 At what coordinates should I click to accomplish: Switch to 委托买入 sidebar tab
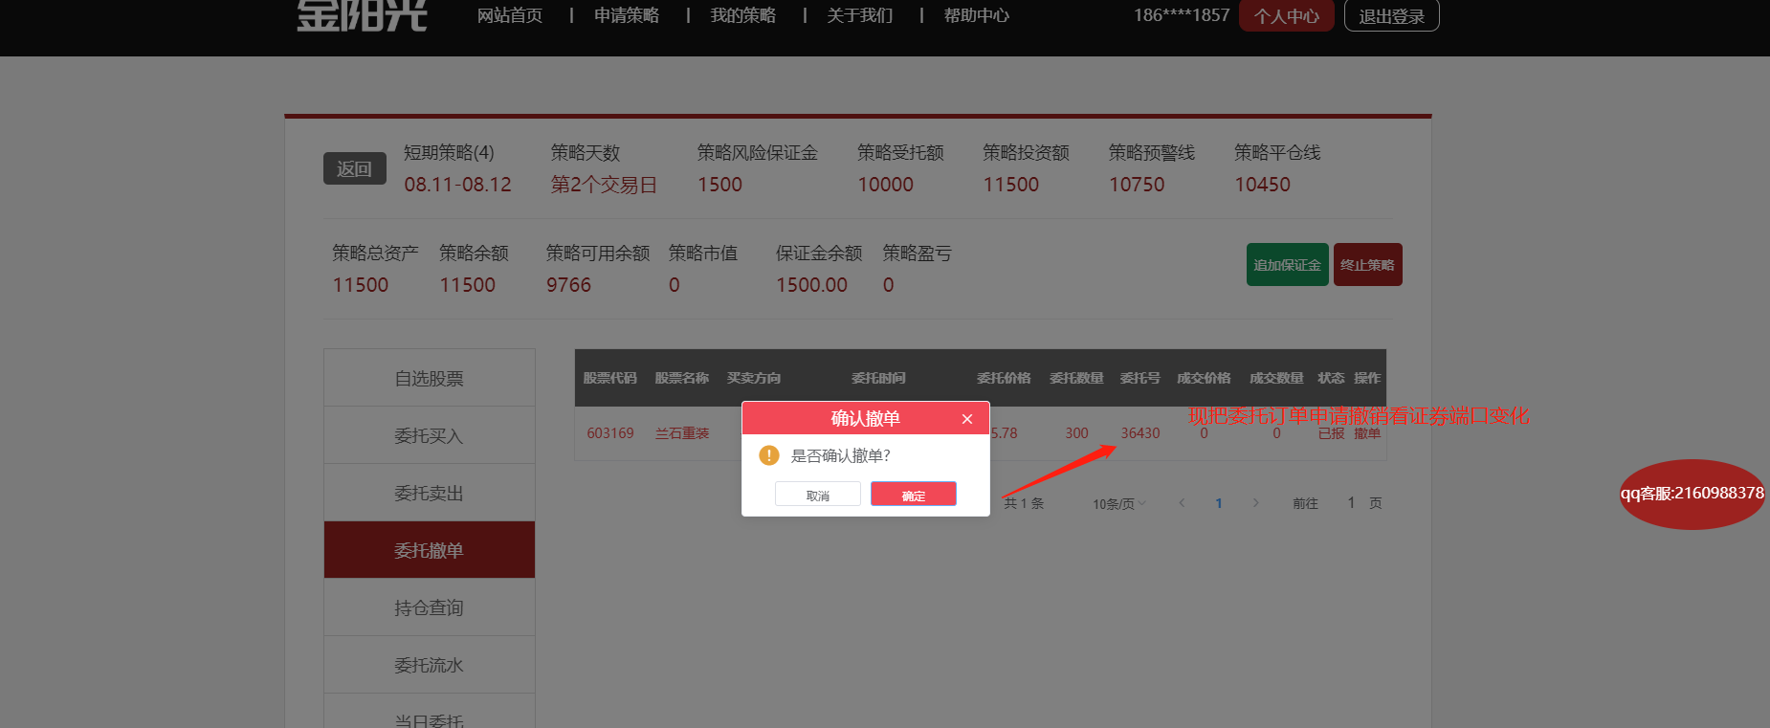tap(429, 436)
